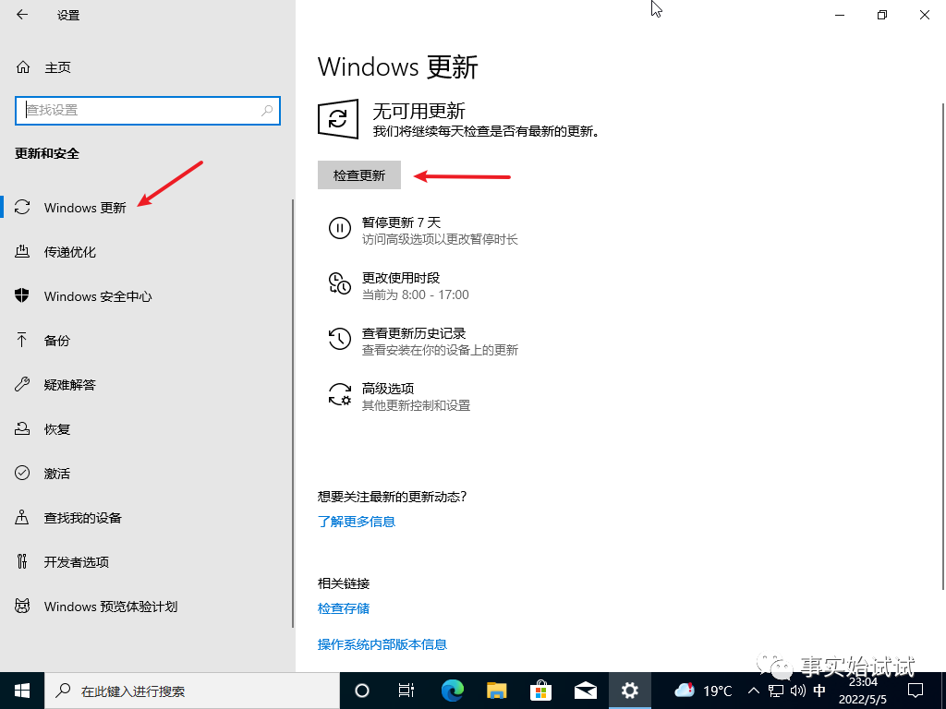Click the sidebar vertical scrollbar
The image size is (946, 709).
click(x=293, y=414)
